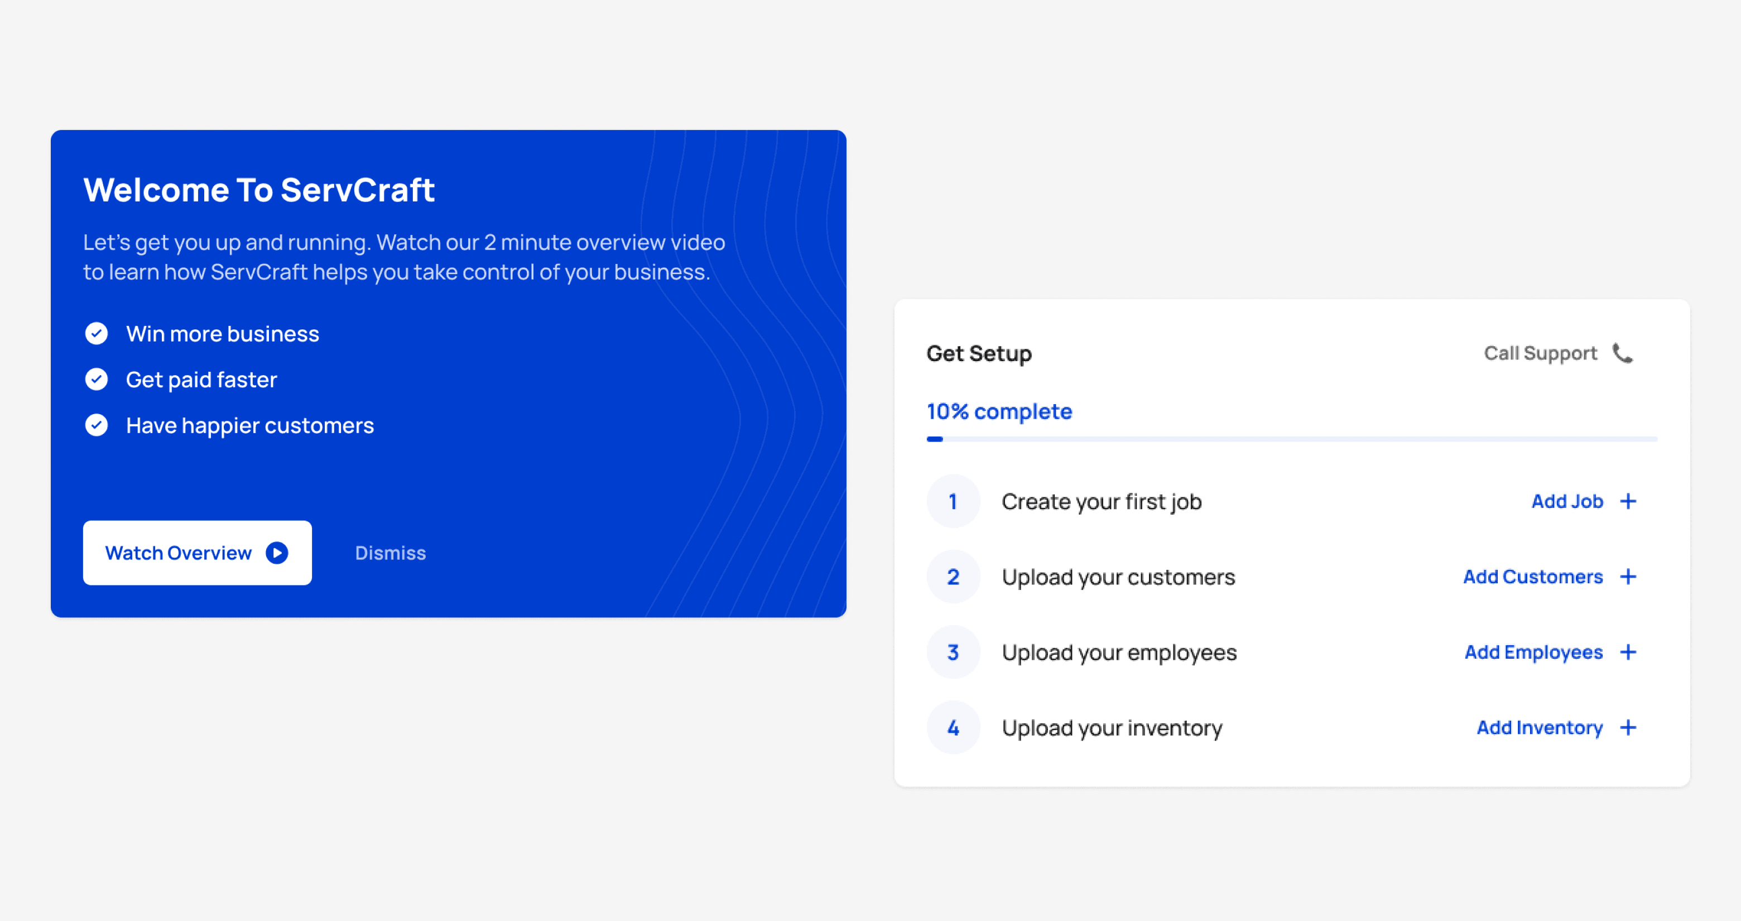This screenshot has width=1741, height=921.
Task: Select the Upload your employees step text
Action: 1119,652
